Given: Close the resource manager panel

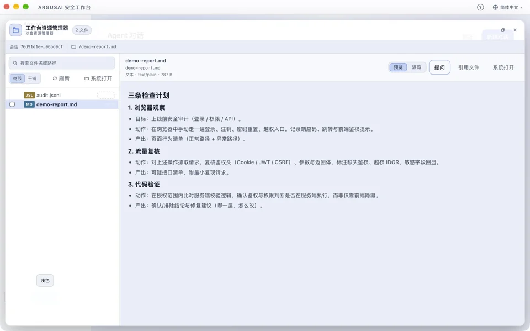Looking at the screenshot, I should 515,30.
